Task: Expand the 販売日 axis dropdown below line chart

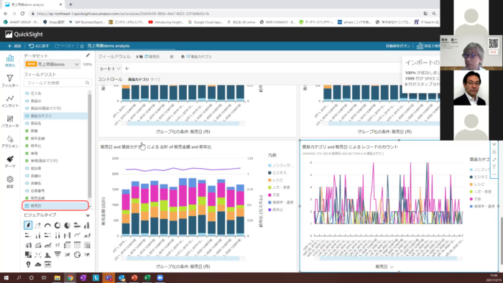Action: click(x=384, y=266)
